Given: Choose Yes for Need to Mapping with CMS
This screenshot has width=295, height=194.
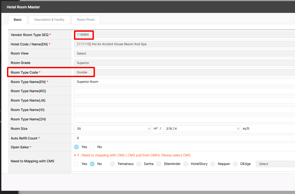Looking at the screenshot, I should coord(76,164).
